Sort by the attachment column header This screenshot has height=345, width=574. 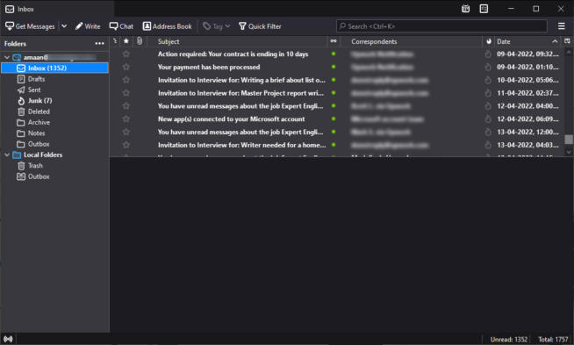pyautogui.click(x=140, y=41)
